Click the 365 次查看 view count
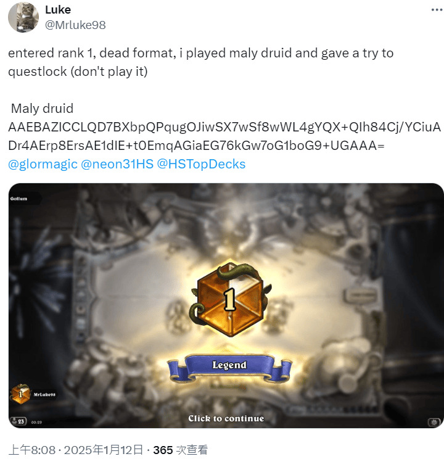 (181, 450)
